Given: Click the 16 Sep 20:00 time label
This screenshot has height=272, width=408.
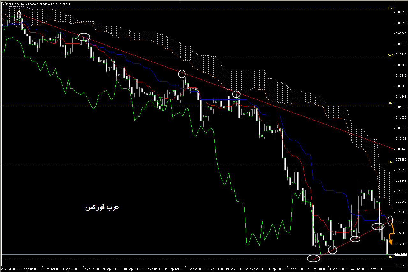Looking at the screenshot, I should coord(193,269).
